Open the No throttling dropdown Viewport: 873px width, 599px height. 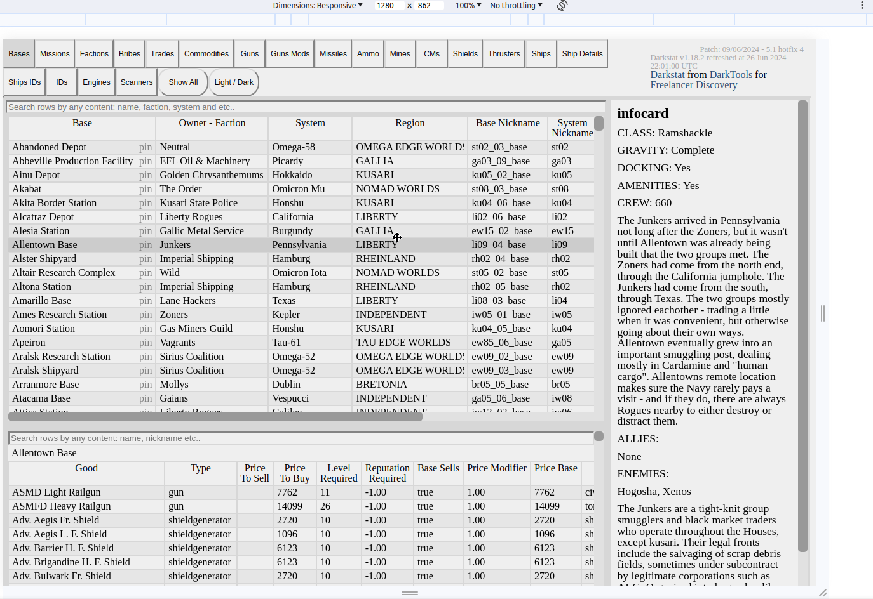click(x=516, y=5)
